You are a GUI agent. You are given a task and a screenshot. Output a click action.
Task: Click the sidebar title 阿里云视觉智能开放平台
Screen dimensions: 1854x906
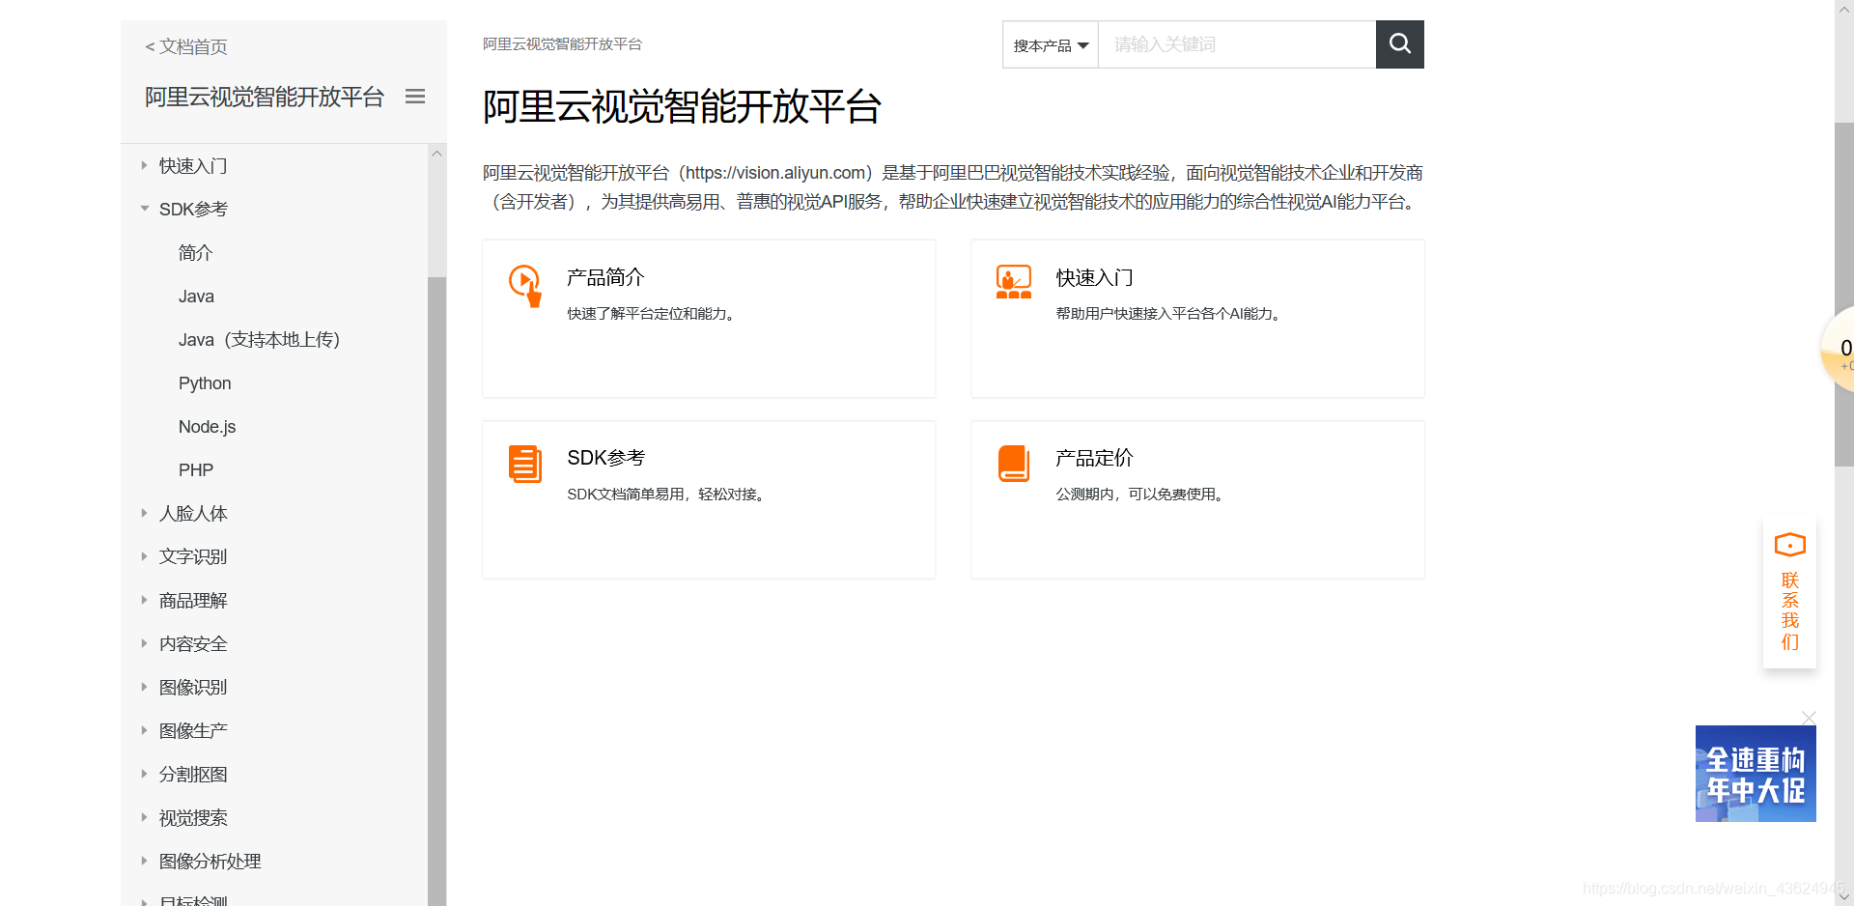tap(265, 97)
